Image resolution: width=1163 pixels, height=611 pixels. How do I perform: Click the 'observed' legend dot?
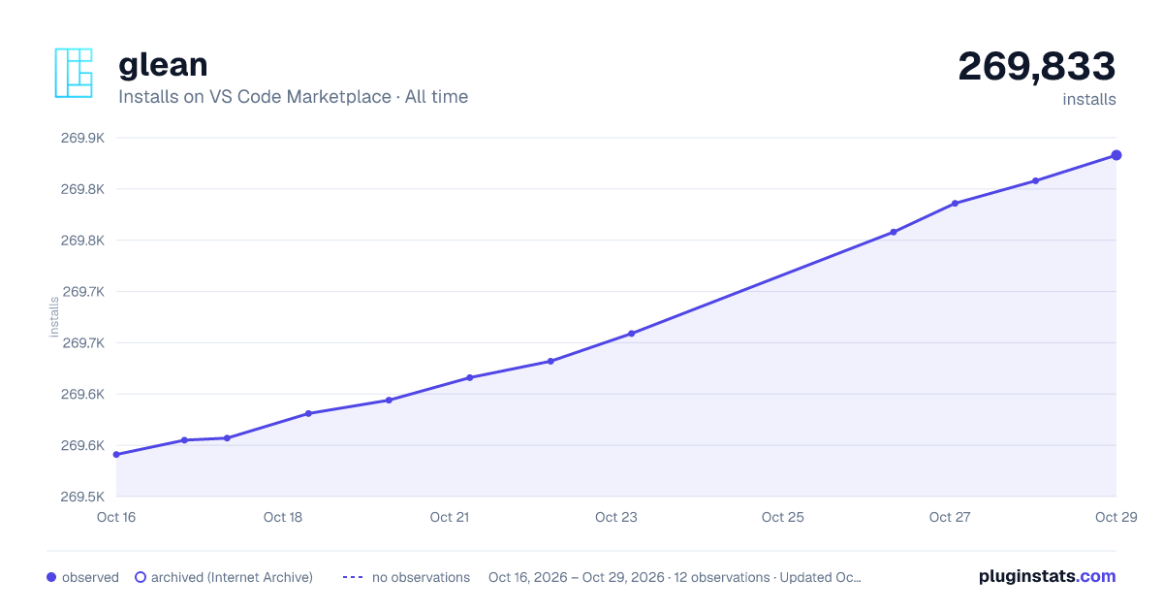click(x=51, y=577)
